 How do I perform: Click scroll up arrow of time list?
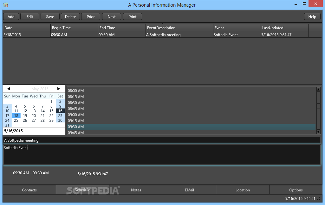pos(318,89)
